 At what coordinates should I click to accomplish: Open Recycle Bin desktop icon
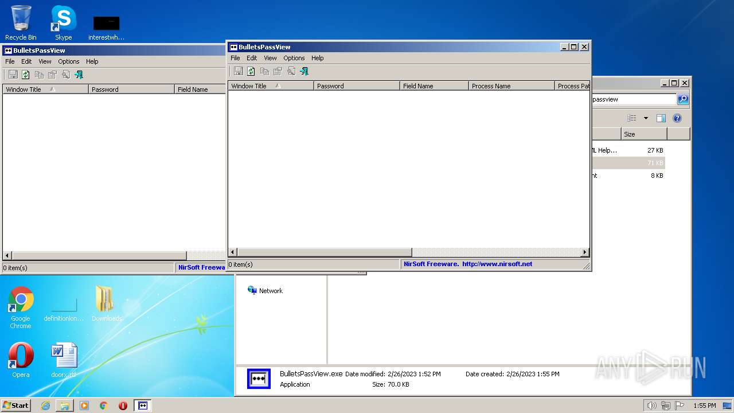point(21,22)
